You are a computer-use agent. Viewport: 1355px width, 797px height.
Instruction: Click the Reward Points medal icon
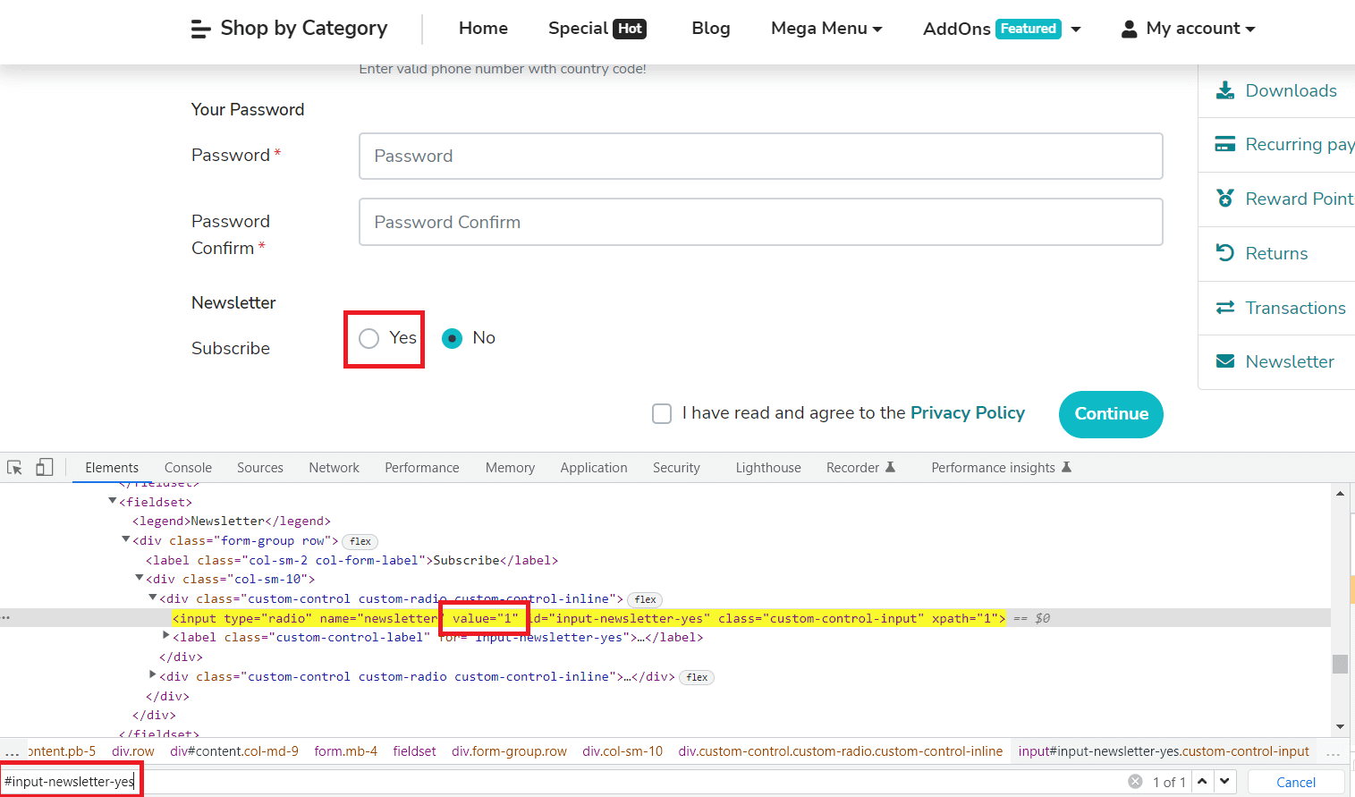(x=1224, y=199)
